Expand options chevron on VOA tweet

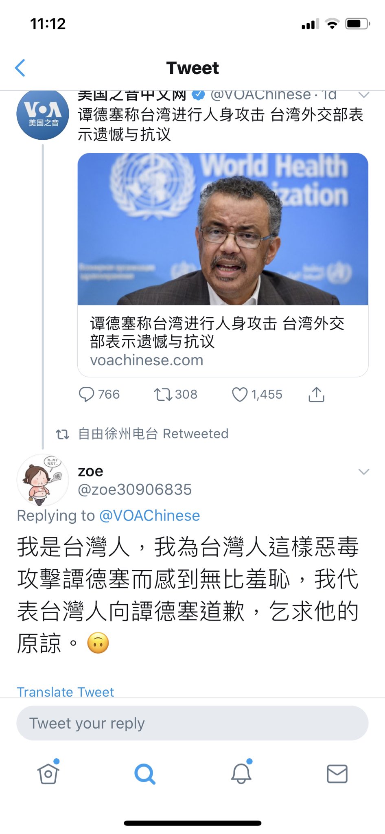[x=363, y=95]
